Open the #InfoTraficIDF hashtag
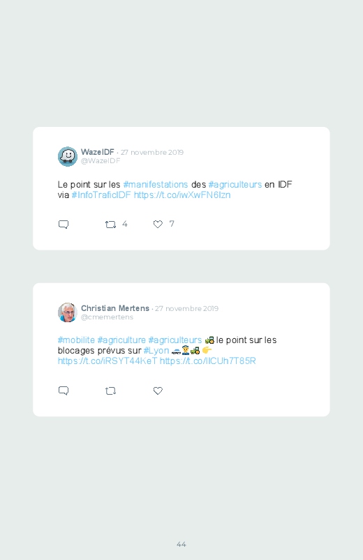 click(101, 195)
